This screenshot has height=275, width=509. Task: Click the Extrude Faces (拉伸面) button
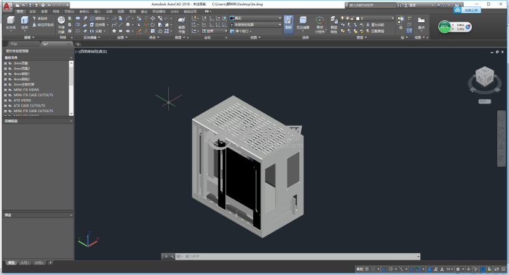click(x=97, y=25)
